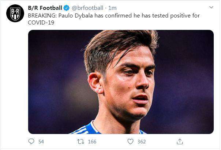Toggle the like heart on this tweet
221x150 pixels.
tap(130, 141)
